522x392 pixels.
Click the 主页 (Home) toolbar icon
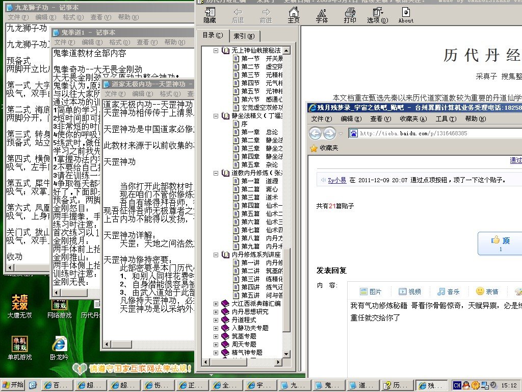coord(294,16)
